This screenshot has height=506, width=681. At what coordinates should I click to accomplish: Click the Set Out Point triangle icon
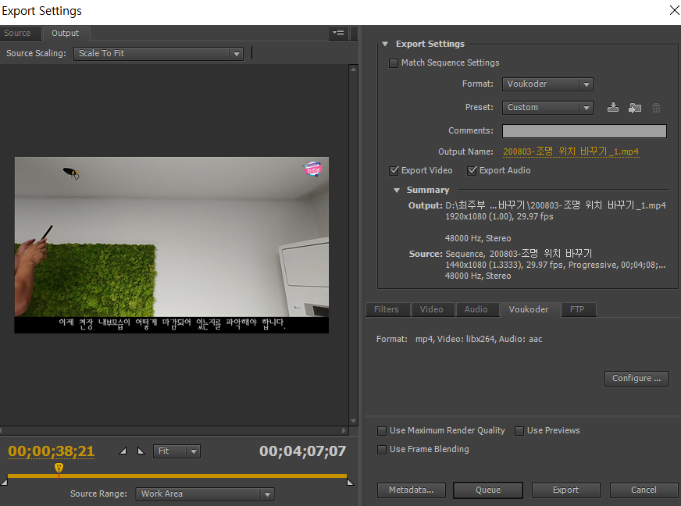click(141, 451)
